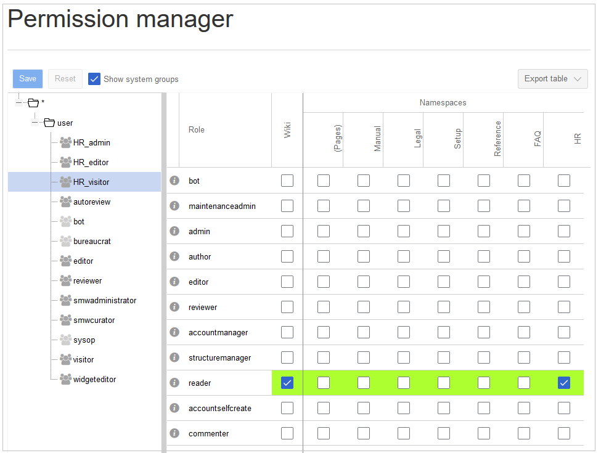Click the info icon next to reader
The height and width of the screenshot is (453, 601).
pos(174,383)
